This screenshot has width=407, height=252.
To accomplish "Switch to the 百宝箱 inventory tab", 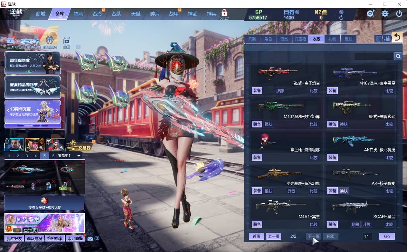I will 300,39.
